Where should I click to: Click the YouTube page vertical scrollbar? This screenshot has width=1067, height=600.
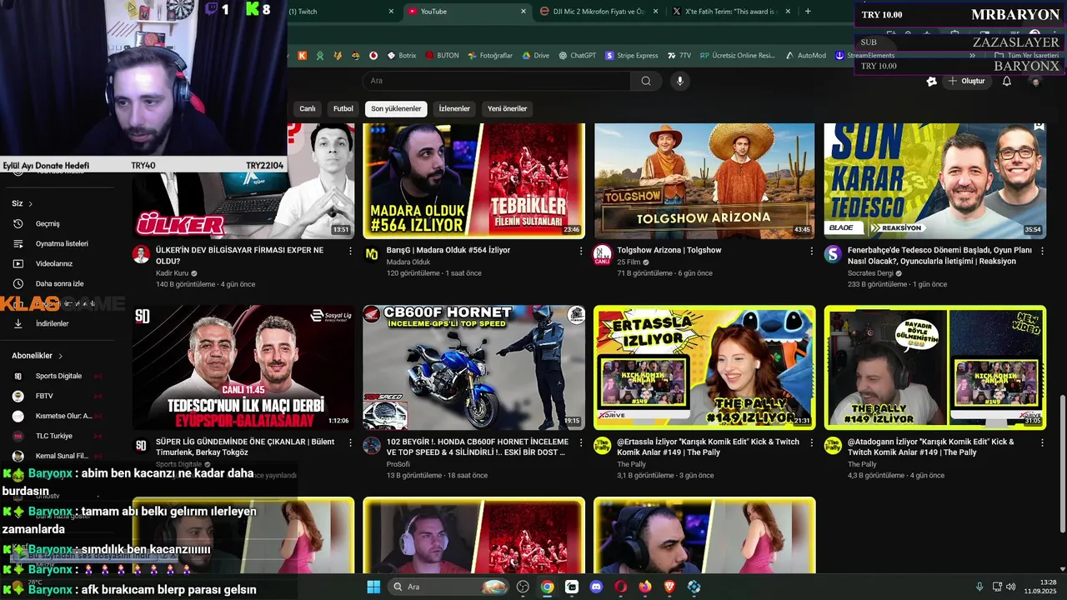pyautogui.click(x=1061, y=462)
